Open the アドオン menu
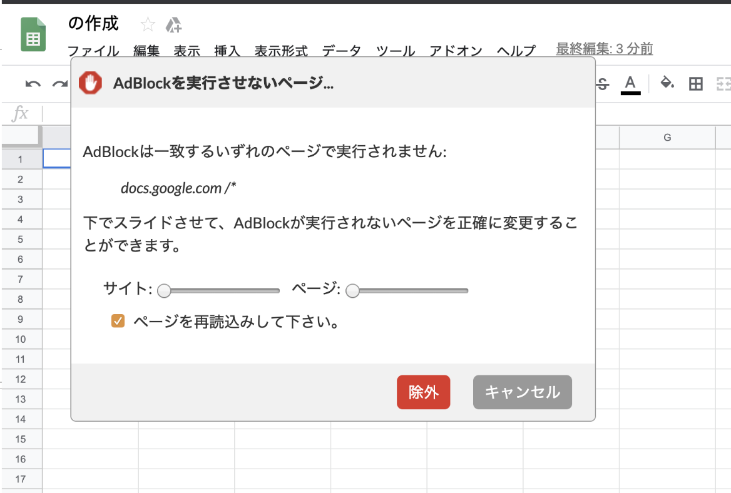This screenshot has height=493, width=731. 456,51
